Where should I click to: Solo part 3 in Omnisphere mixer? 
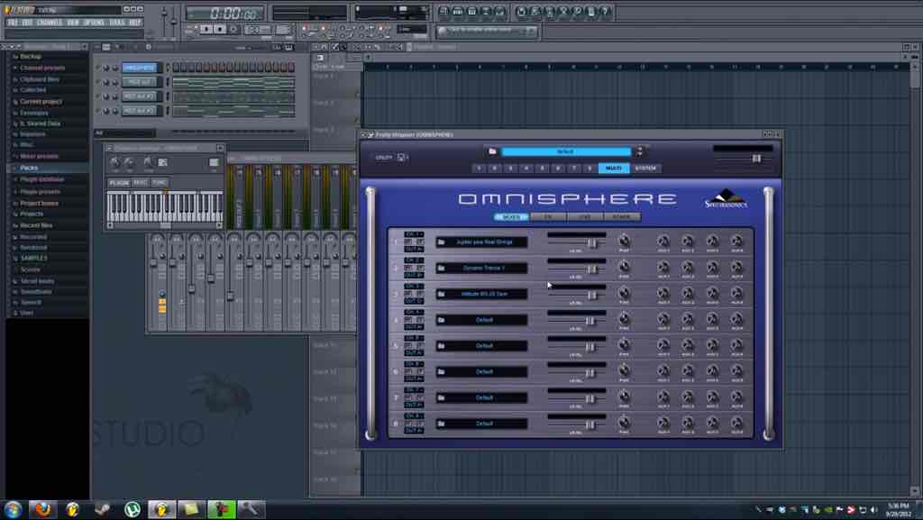(419, 294)
